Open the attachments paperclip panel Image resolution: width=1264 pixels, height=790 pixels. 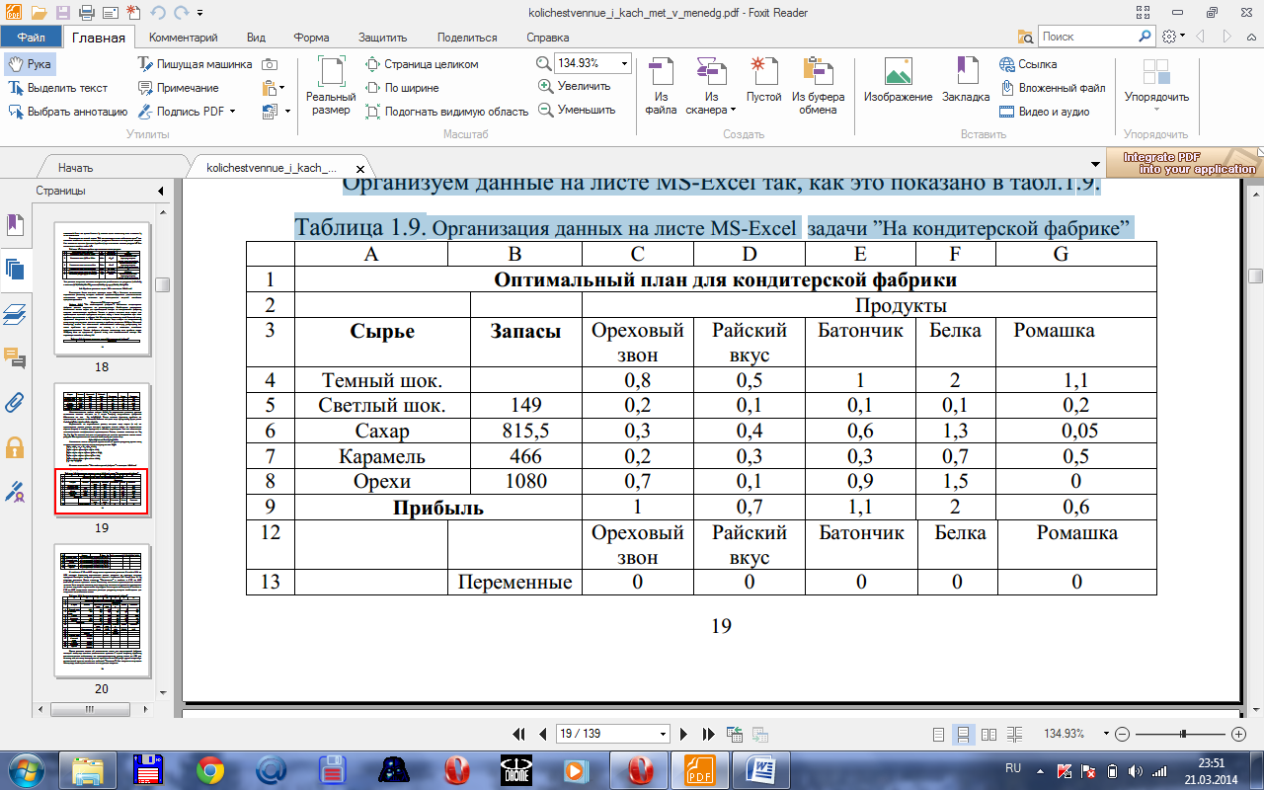(x=15, y=402)
